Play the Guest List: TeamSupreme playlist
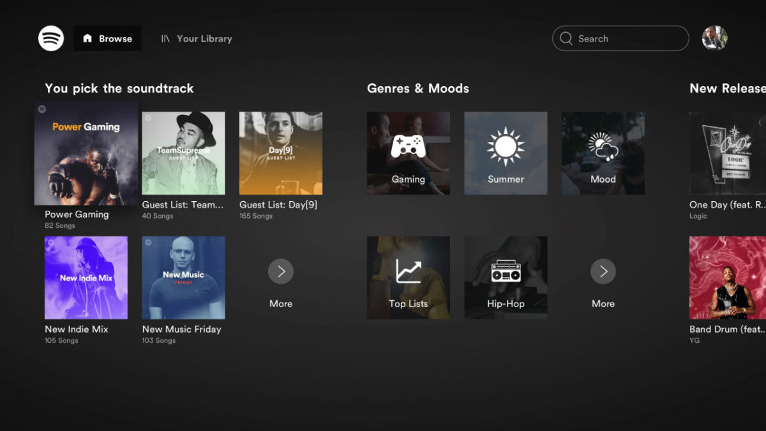Image resolution: width=766 pixels, height=431 pixels. coord(183,153)
